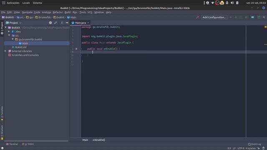Viewport: 267px width, 150px height.
Task: Toggle the Favorites side tool window tab
Action: tap(2, 113)
